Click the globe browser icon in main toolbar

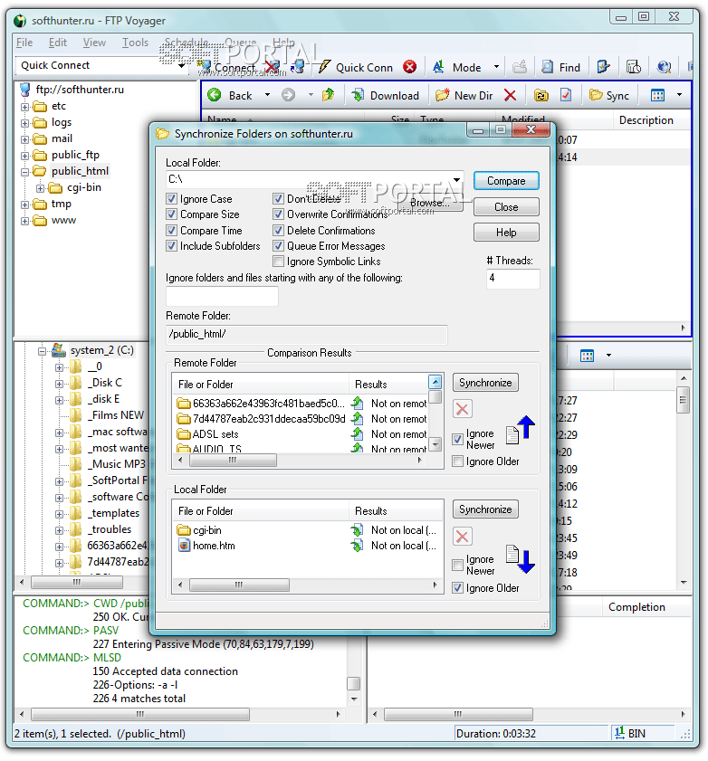664,67
